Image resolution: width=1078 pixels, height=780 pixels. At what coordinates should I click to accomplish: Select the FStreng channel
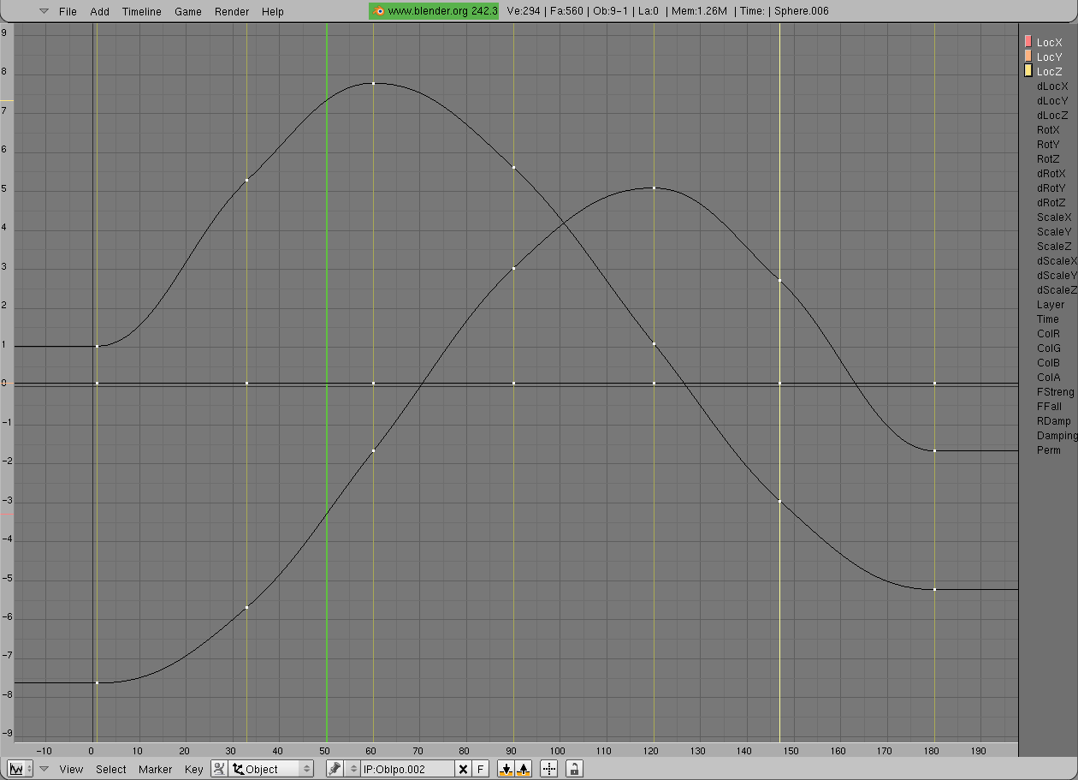pyautogui.click(x=1055, y=391)
